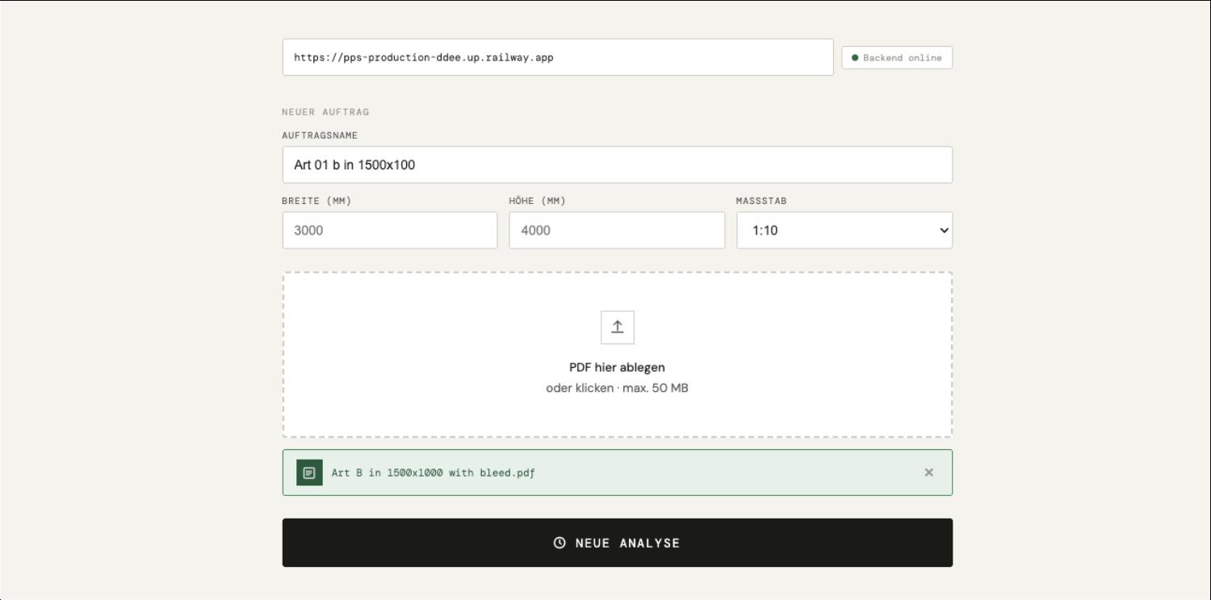Screen dimensions: 1211x600
Task: Click the upload arrow icon
Action: coord(617,327)
